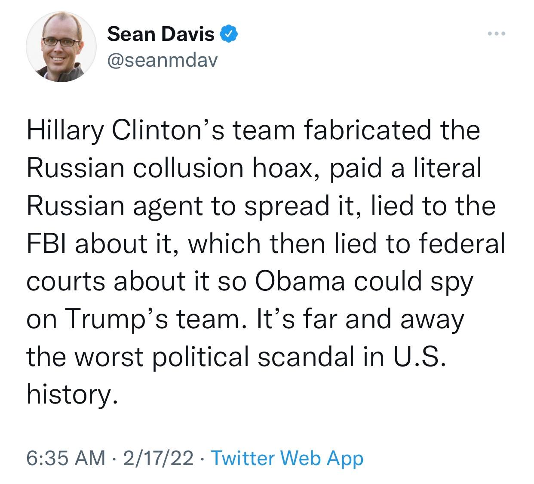This screenshot has height=484, width=534.
Task: Click the Sean Davis display name
Action: pos(160,34)
